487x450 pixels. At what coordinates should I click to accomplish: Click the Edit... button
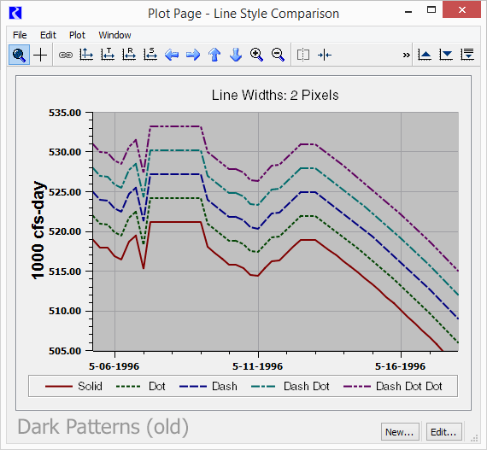(x=443, y=432)
